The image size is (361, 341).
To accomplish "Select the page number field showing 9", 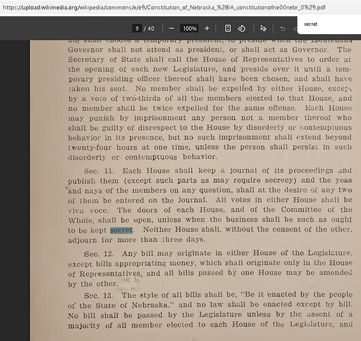I will [137, 29].
